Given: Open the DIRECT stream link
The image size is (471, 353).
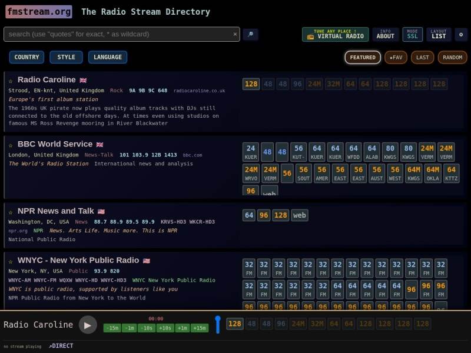Looking at the screenshot, I should (61, 346).
